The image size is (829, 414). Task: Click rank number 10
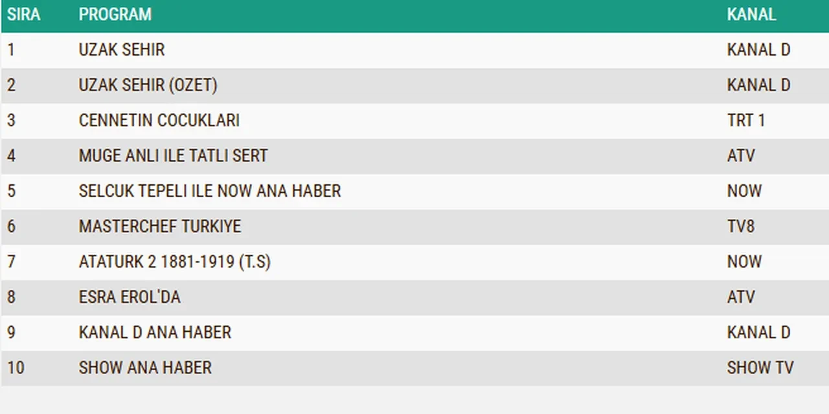pos(16,368)
